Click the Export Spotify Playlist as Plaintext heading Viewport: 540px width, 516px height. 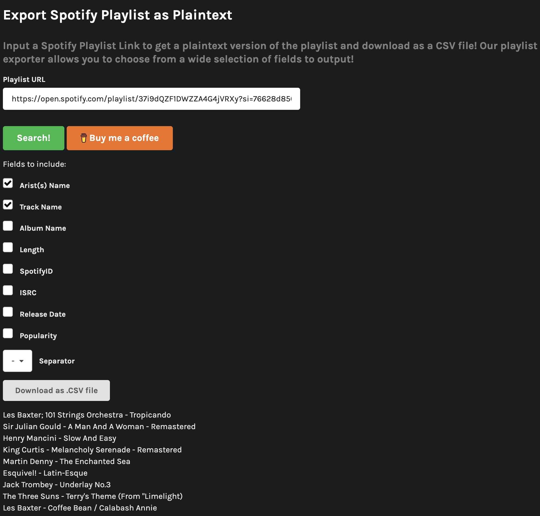[x=117, y=15]
